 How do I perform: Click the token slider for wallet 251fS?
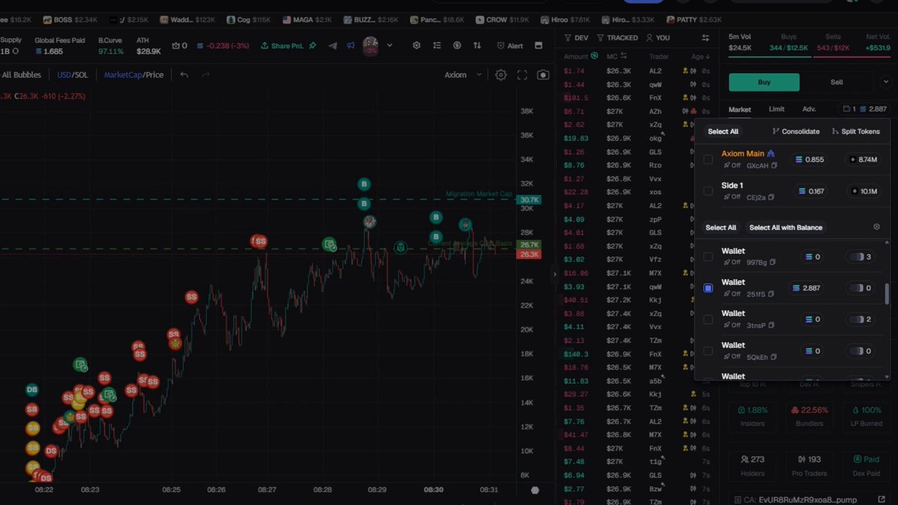point(859,288)
